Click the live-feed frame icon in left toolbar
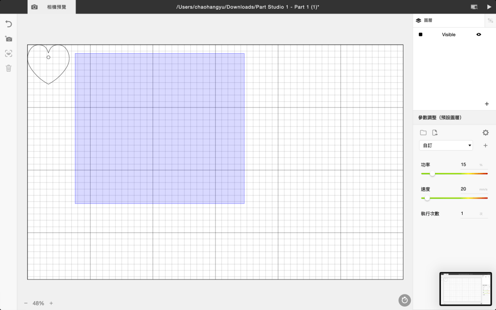 pyautogui.click(x=8, y=54)
